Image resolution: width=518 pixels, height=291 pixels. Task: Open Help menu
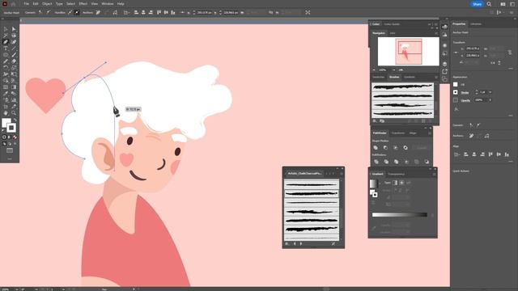(x=121, y=4)
